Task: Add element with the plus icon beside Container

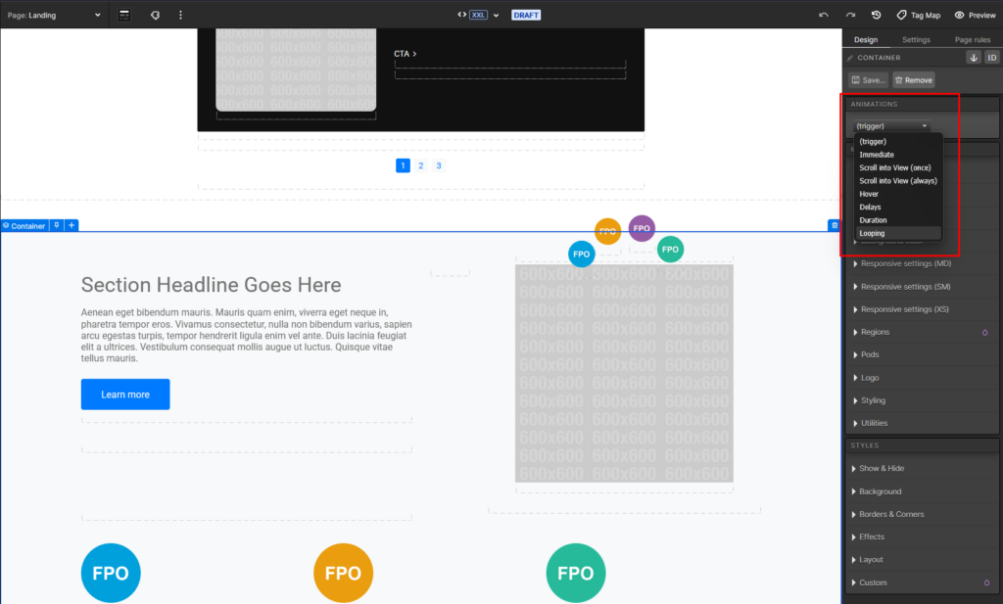Action: 72,225
